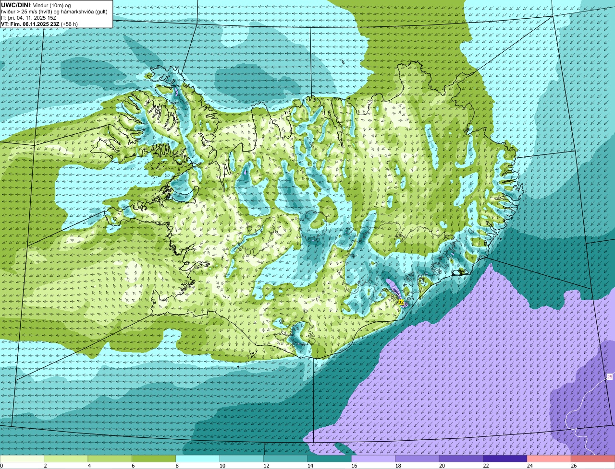
Task: Click the '0' scale label
Action: (1, 466)
